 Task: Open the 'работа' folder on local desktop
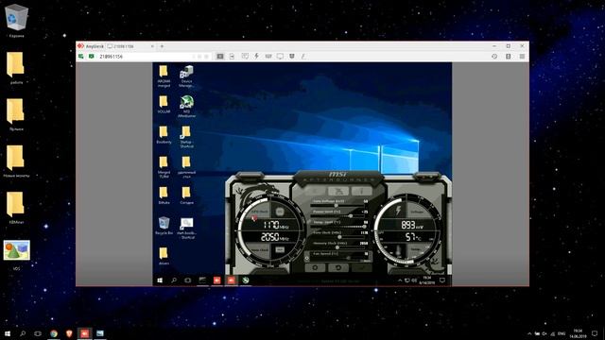pyautogui.click(x=16, y=68)
